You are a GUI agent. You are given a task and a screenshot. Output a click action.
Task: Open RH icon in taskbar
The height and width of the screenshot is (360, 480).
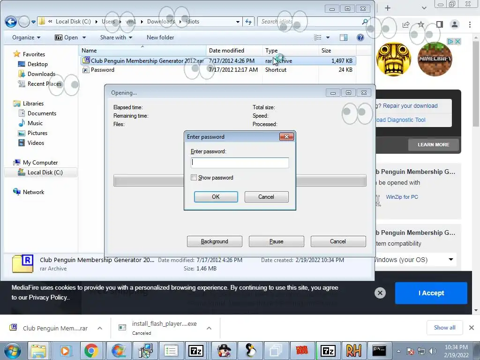353,351
